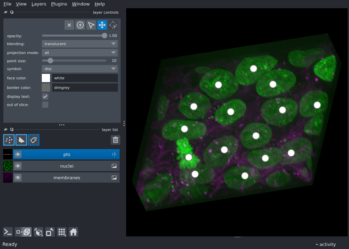Create a new shapes layer
The width and height of the screenshot is (349, 249).
click(21, 140)
